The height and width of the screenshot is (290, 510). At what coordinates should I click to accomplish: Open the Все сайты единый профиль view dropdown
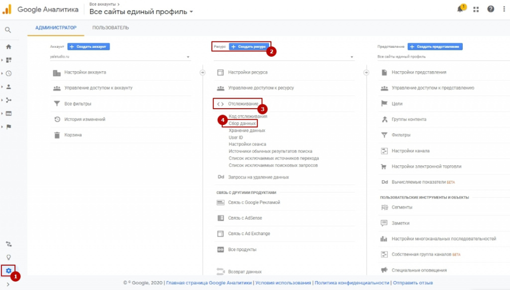click(443, 57)
